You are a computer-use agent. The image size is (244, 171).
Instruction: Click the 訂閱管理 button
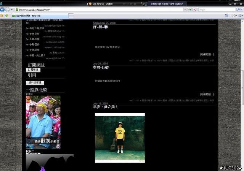click(x=33, y=70)
